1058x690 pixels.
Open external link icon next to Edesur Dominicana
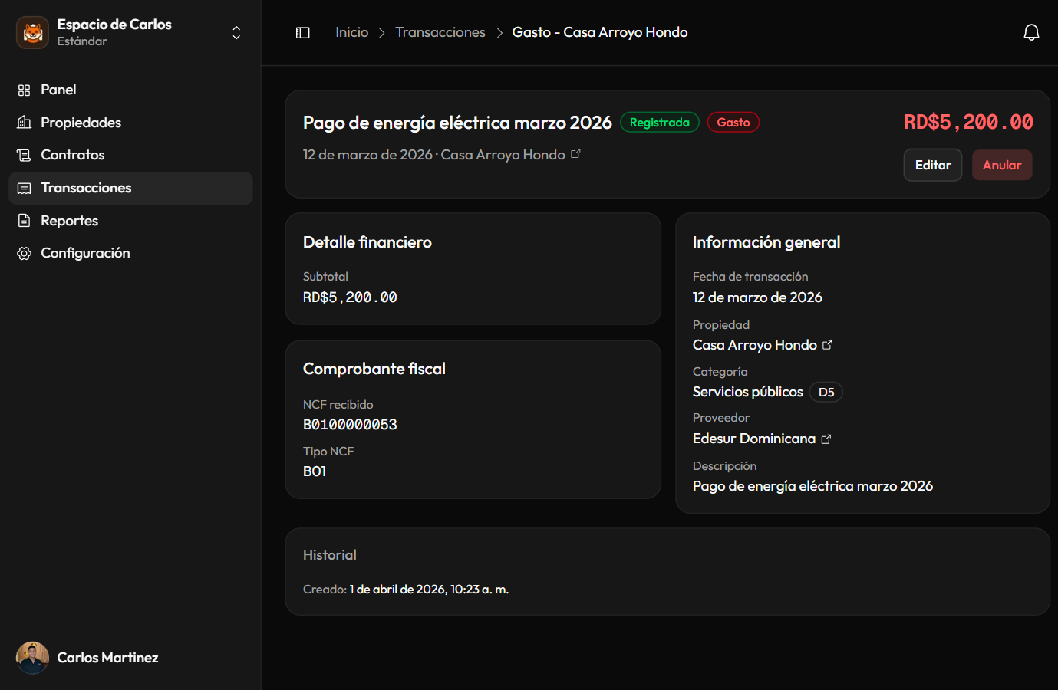[x=826, y=439]
